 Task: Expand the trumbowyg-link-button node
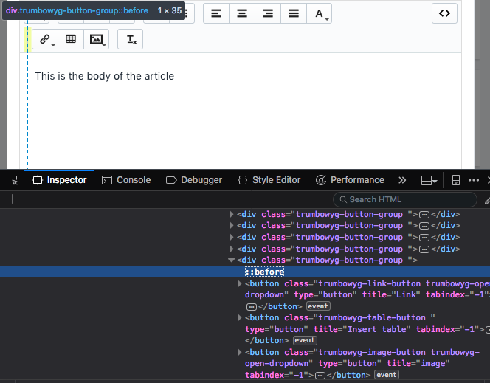[x=239, y=283]
